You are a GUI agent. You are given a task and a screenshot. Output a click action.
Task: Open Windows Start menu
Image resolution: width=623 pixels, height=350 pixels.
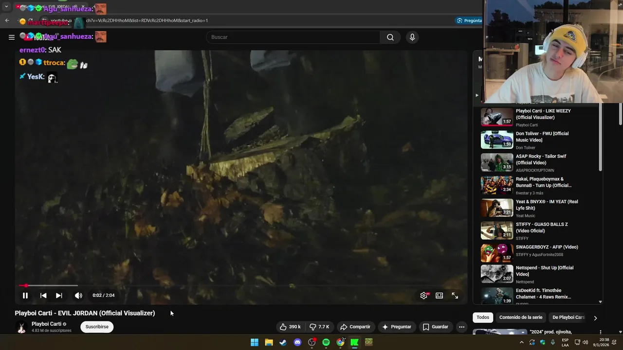click(x=255, y=342)
